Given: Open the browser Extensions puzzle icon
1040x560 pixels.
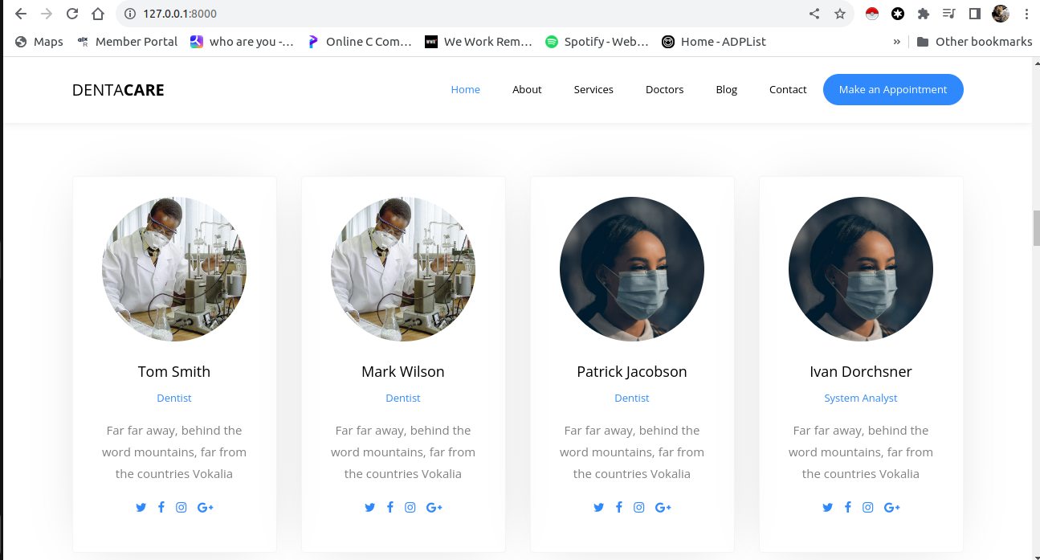Looking at the screenshot, I should coord(924,14).
